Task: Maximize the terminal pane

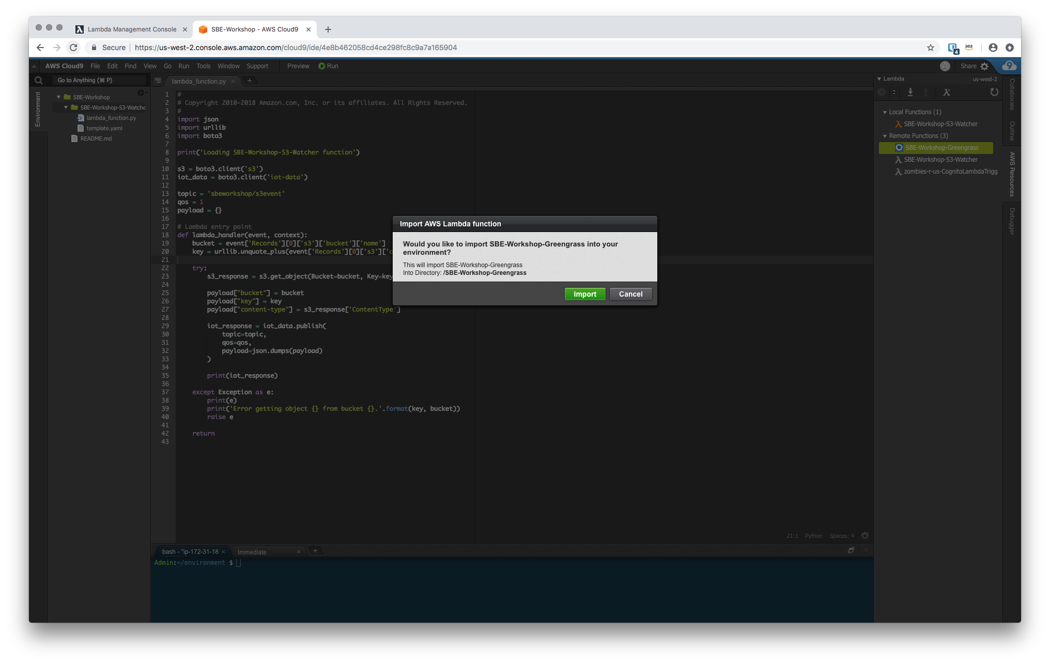Action: click(x=851, y=551)
